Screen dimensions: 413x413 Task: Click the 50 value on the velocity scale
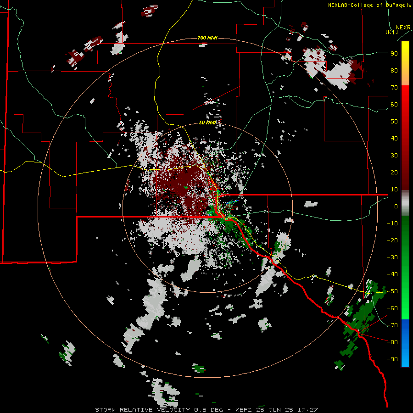pos(394,122)
